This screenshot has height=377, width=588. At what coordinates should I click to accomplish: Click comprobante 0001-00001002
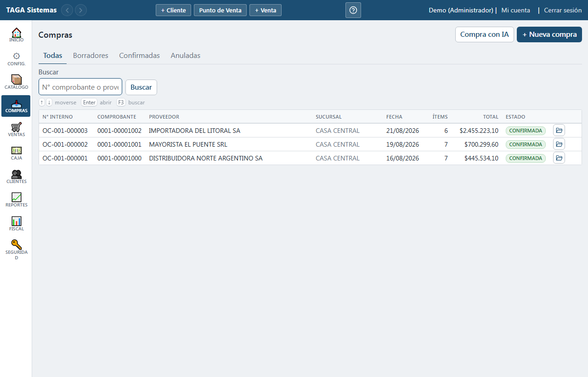(x=119, y=131)
